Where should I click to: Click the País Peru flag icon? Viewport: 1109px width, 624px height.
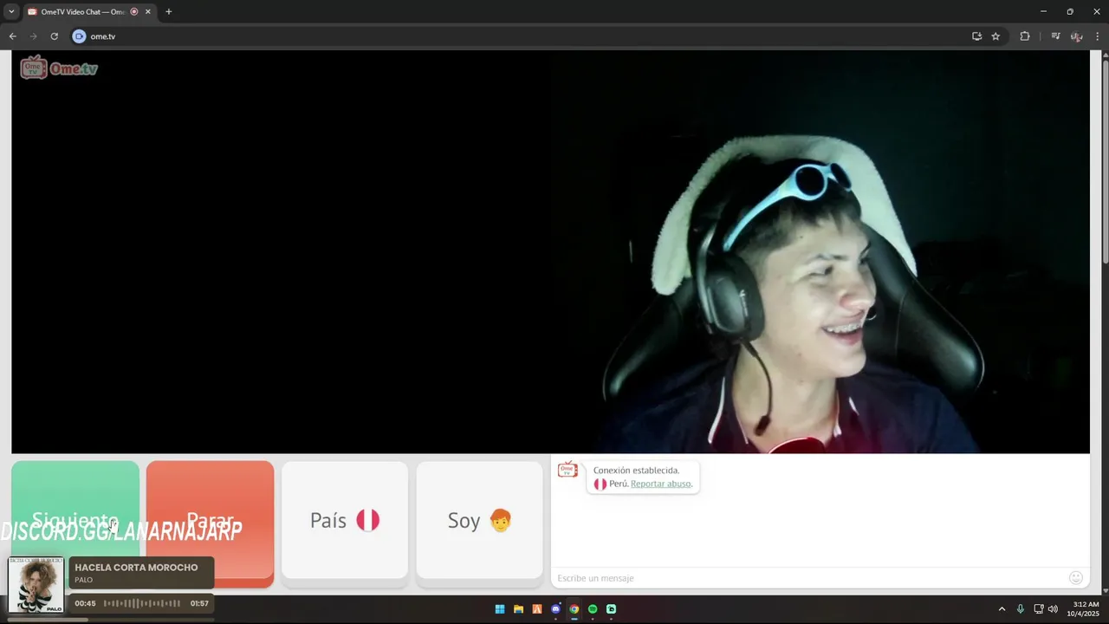(x=367, y=520)
